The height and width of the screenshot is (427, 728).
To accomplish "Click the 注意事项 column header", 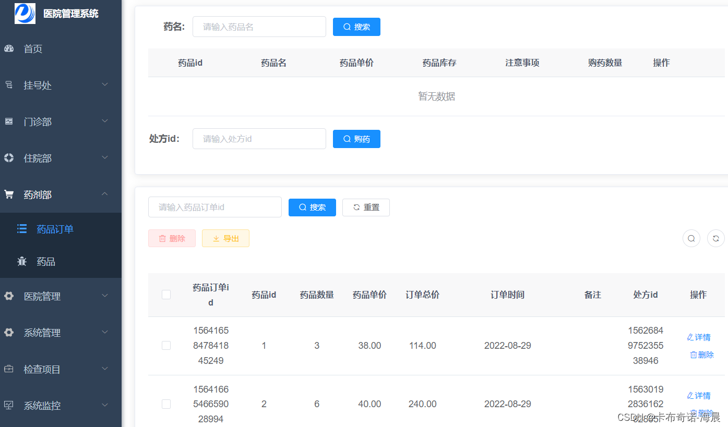I will (522, 63).
